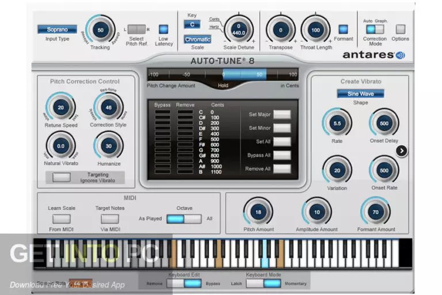Click the Natural Vibrato knob

click(x=61, y=146)
